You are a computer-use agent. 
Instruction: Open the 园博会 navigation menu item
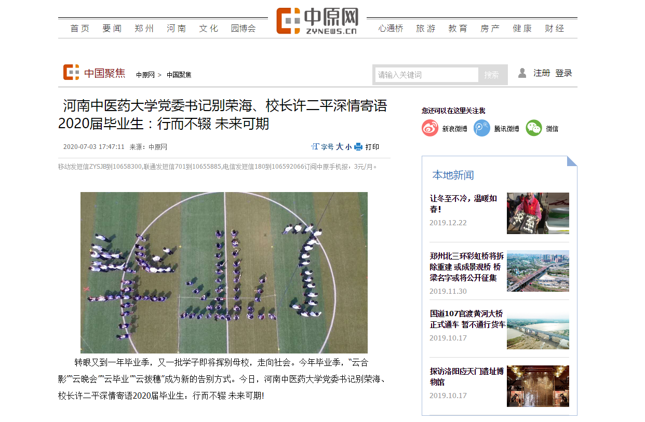tap(244, 29)
